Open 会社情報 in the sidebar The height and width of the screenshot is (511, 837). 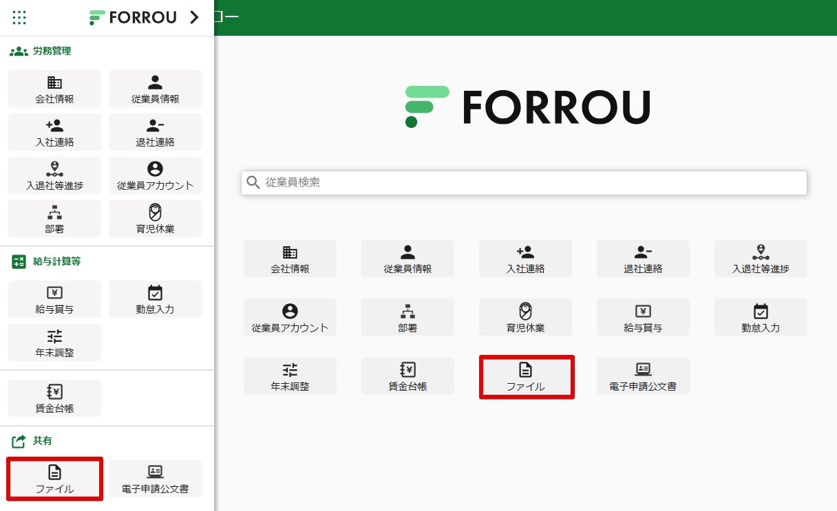54,89
